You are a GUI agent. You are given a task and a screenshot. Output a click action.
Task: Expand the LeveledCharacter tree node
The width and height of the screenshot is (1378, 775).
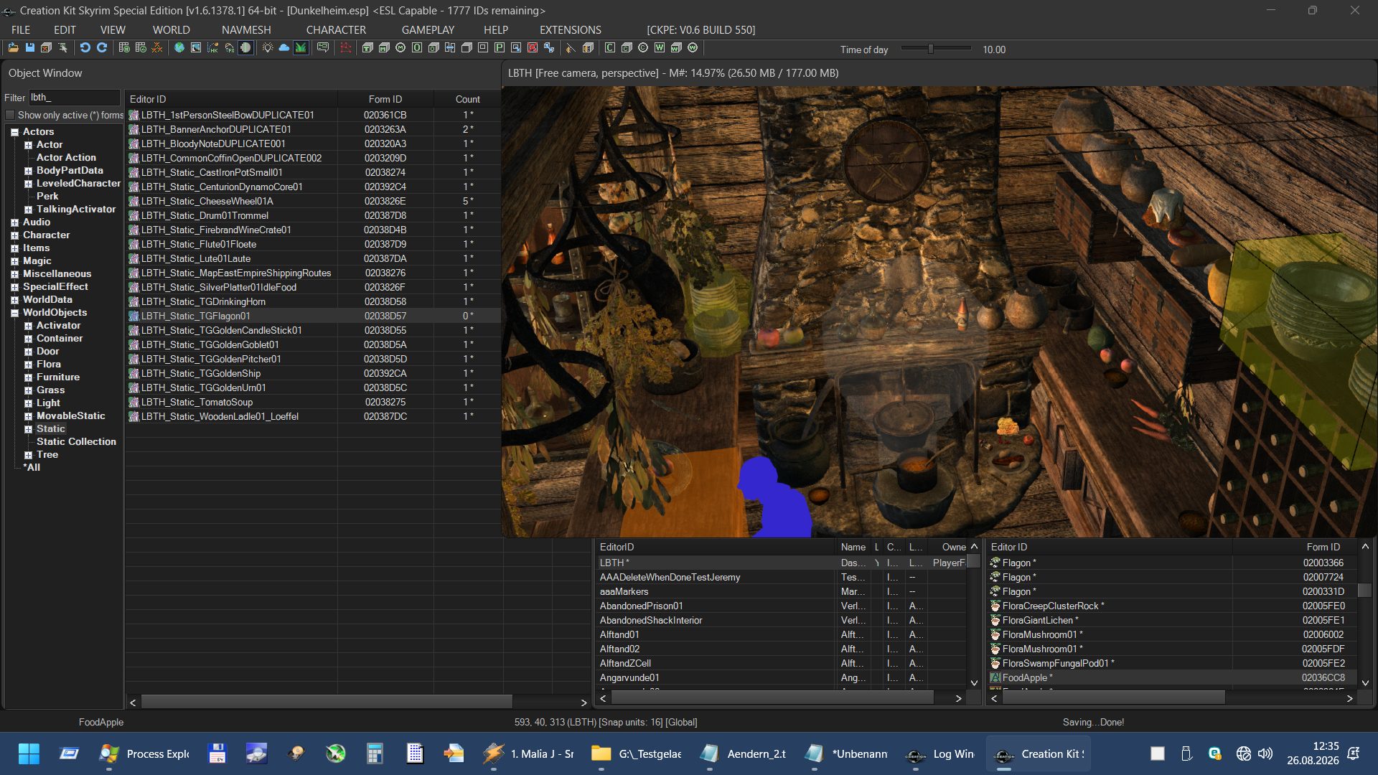click(28, 184)
